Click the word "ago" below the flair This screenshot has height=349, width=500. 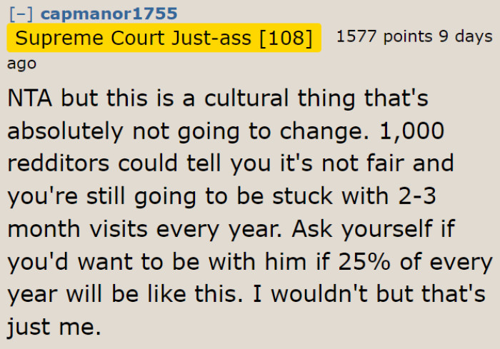[21, 64]
